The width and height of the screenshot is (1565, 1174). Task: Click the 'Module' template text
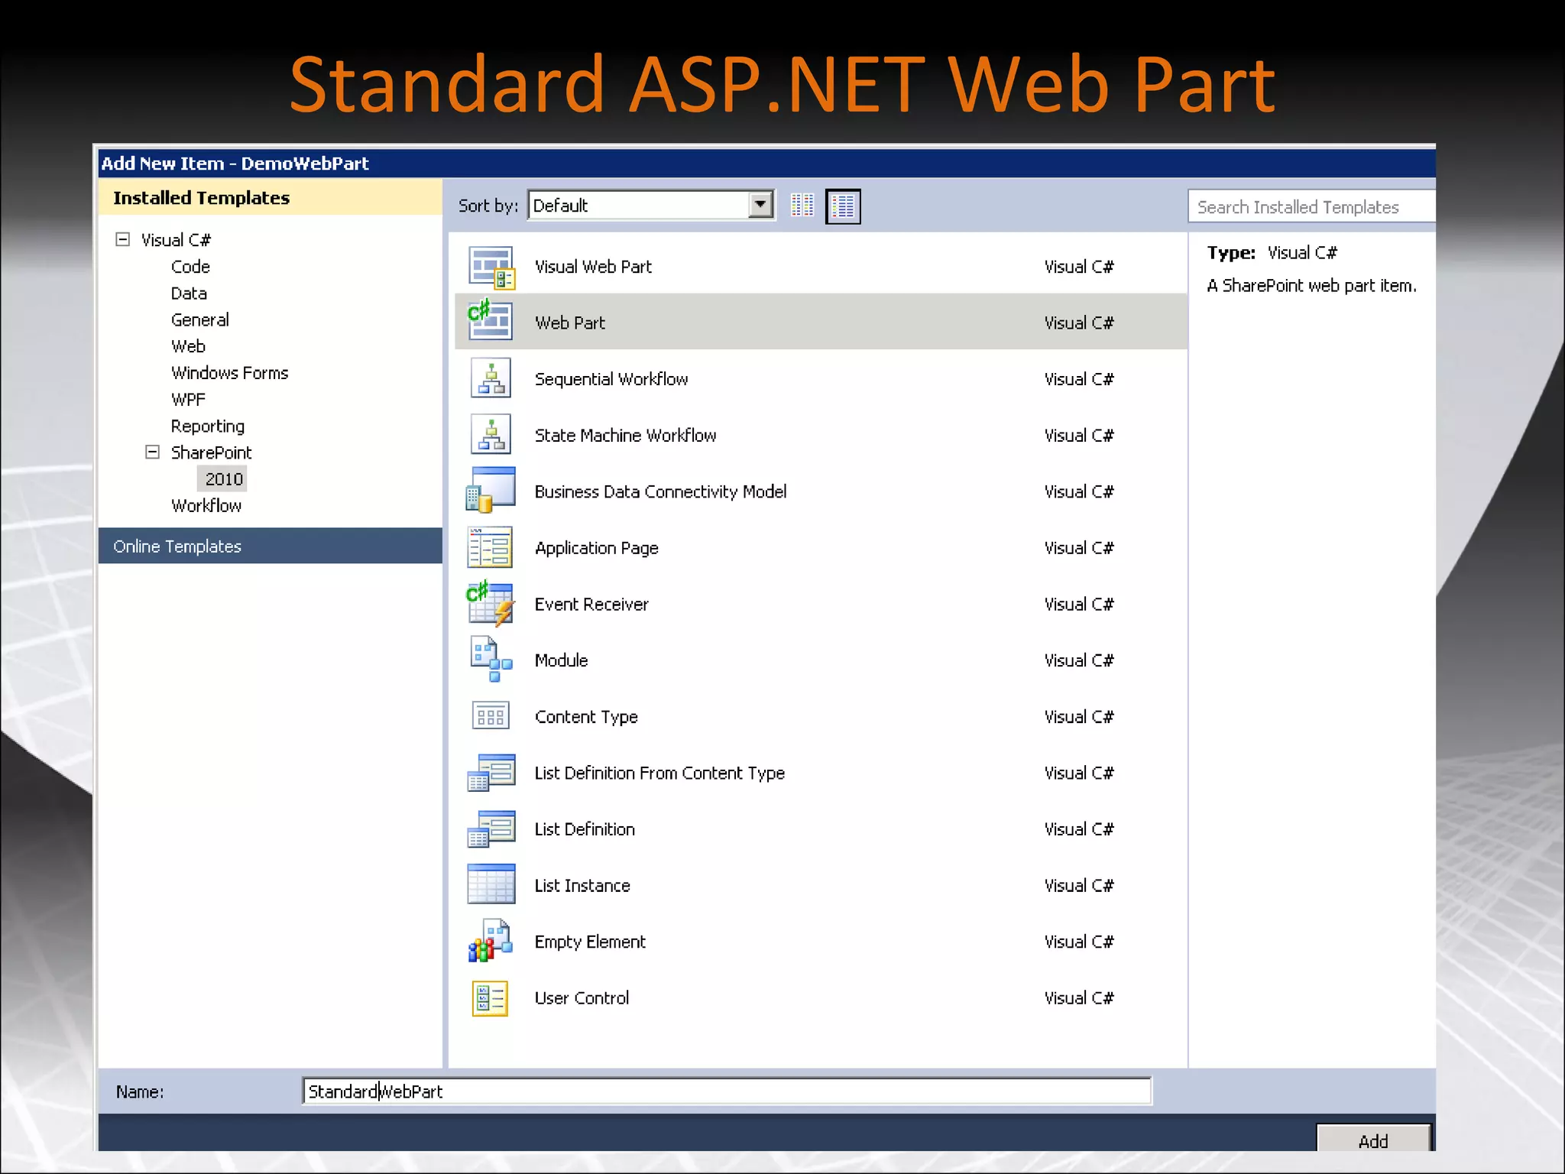(x=561, y=660)
